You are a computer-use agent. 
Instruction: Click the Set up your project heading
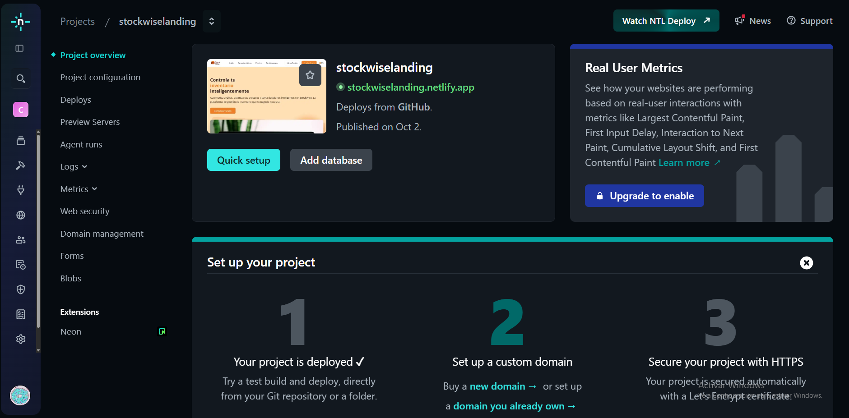(x=261, y=262)
